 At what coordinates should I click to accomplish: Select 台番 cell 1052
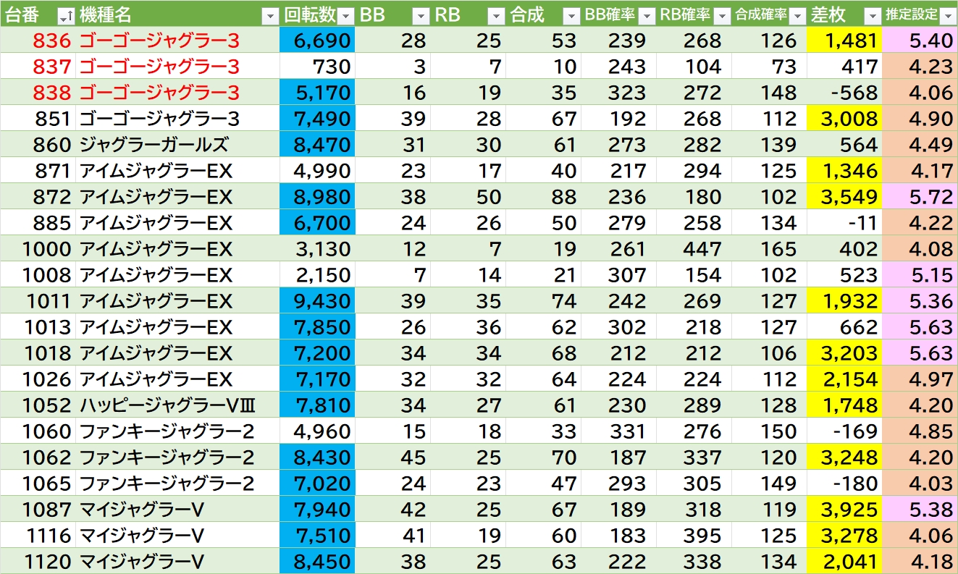[x=38, y=405]
